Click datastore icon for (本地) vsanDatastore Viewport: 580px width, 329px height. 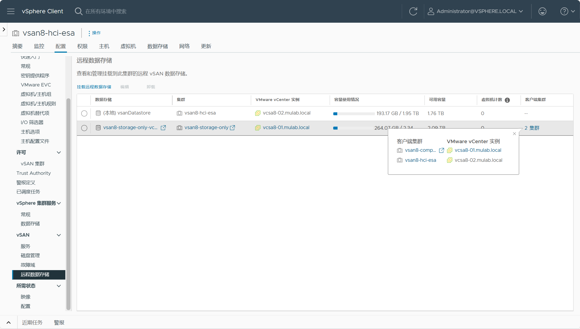tap(98, 113)
